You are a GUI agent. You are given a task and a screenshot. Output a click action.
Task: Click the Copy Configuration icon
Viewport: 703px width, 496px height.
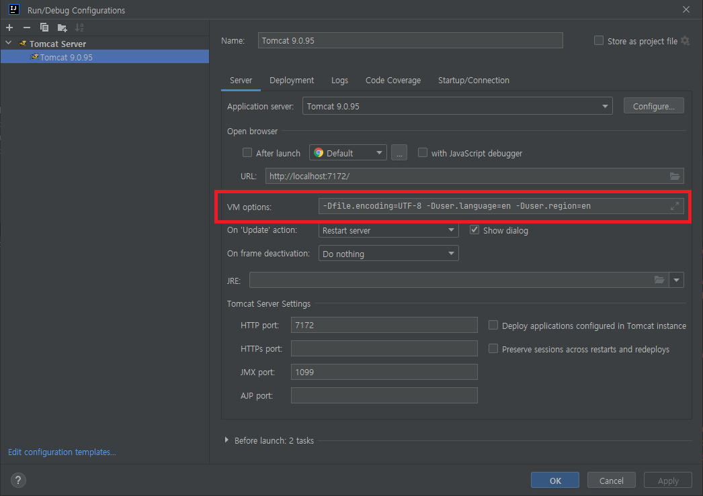pyautogui.click(x=44, y=28)
